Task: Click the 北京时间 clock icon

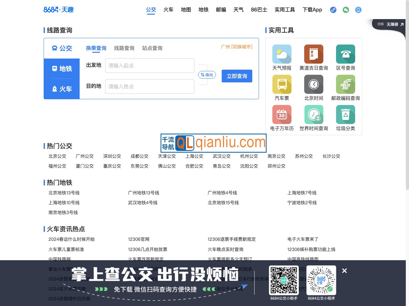Action: 313,84
